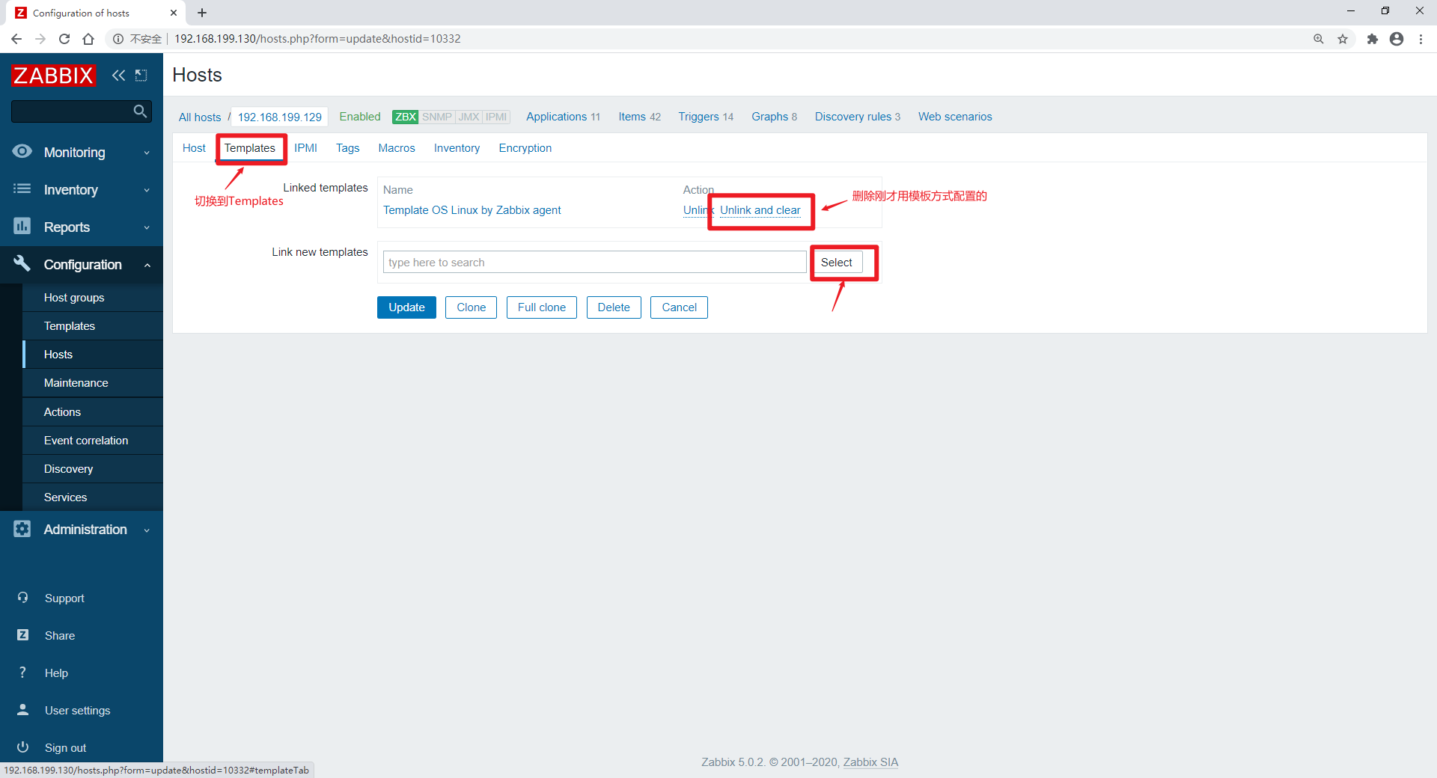Collapse the sidebar with double-chevron icon
The image size is (1437, 778).
click(x=118, y=76)
